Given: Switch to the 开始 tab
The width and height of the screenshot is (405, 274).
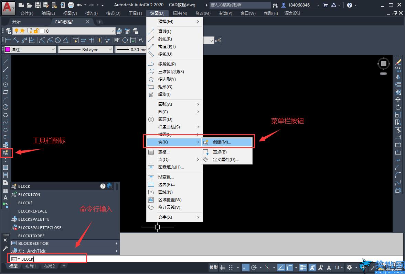Looking at the screenshot, I should (x=17, y=22).
